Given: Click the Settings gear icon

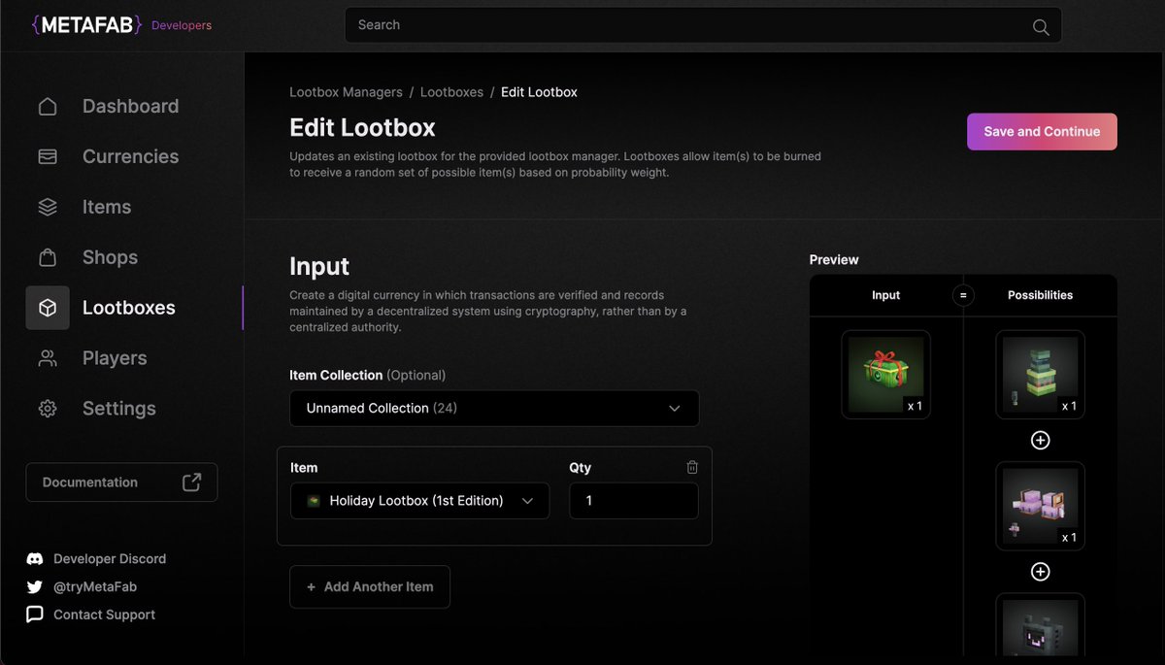Looking at the screenshot, I should point(48,409).
